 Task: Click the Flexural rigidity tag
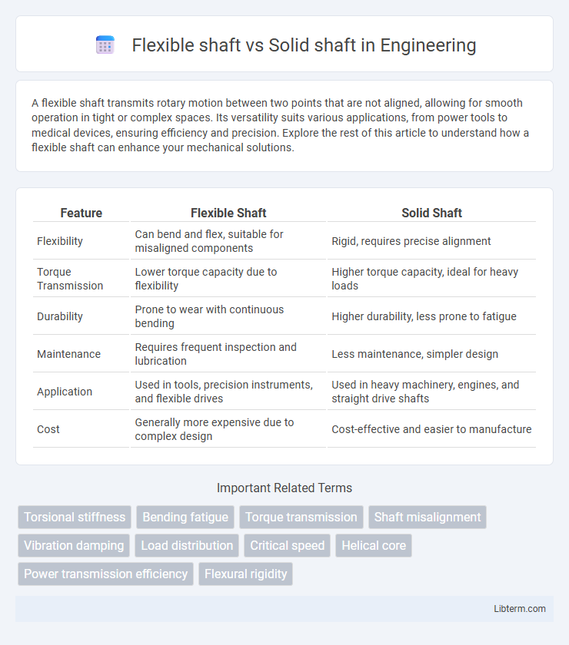pyautogui.click(x=245, y=574)
